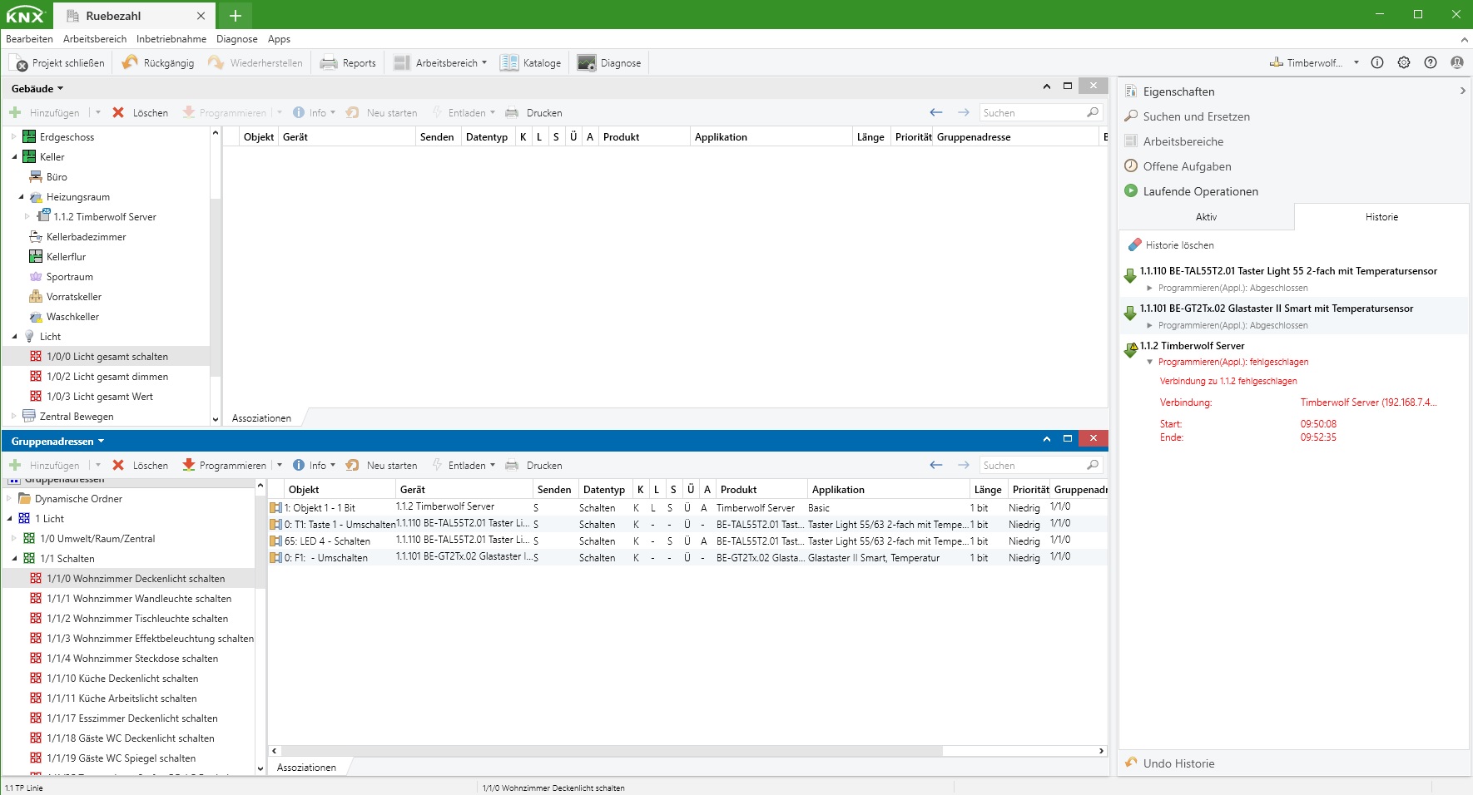The image size is (1473, 795).
Task: Open Info dropdown in Gruppenadressen toolbar
Action: [333, 465]
